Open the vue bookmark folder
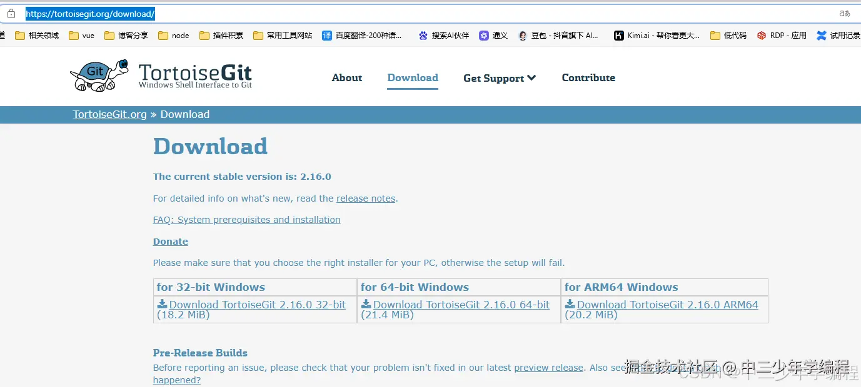This screenshot has width=861, height=387. [x=82, y=36]
